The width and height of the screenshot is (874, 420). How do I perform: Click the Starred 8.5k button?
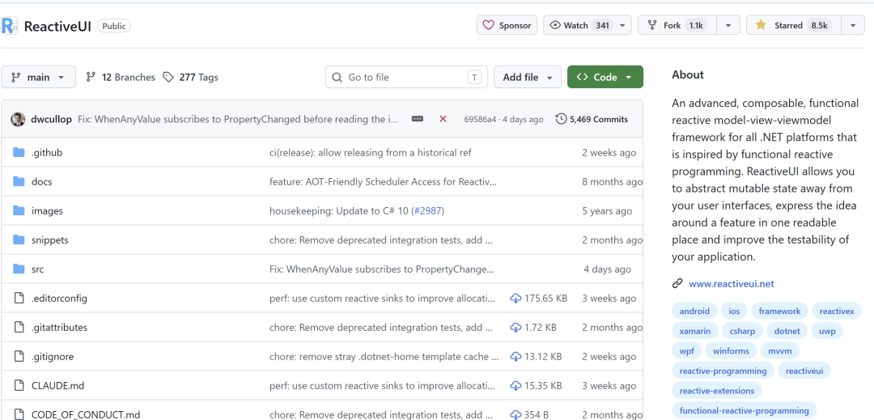tap(794, 26)
